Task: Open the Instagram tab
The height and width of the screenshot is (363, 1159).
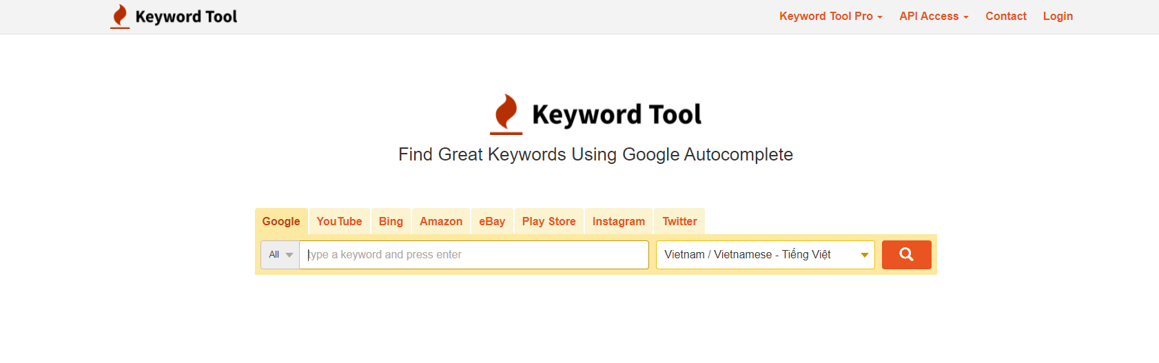Action: click(619, 221)
